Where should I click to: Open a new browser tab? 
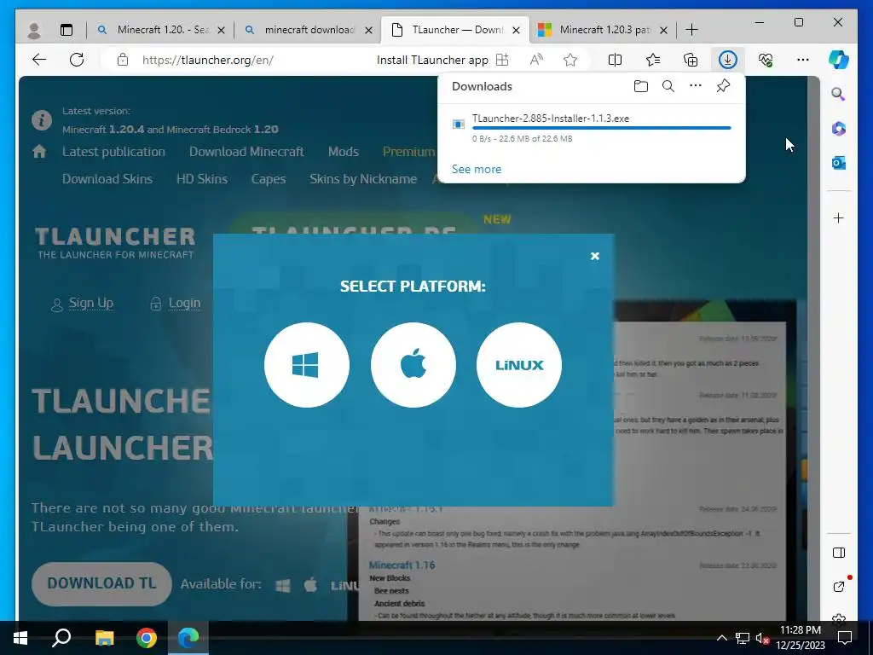tap(691, 30)
